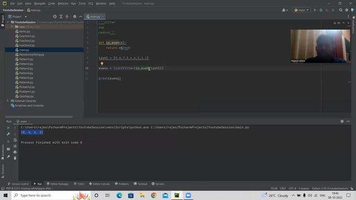Image resolution: width=356 pixels, height=200 pixels.
Task: Open the File menu
Action: [12, 4]
